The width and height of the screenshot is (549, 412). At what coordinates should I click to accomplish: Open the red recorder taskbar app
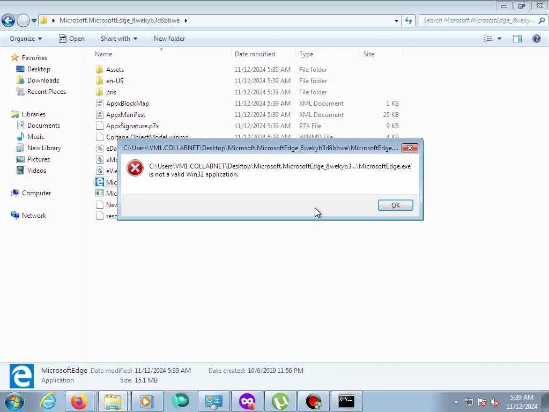click(x=313, y=401)
